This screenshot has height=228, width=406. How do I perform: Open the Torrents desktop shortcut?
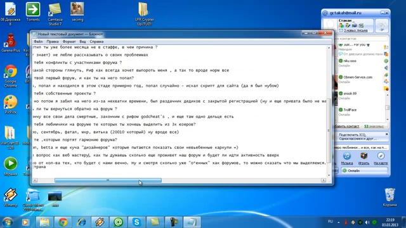(x=33, y=12)
